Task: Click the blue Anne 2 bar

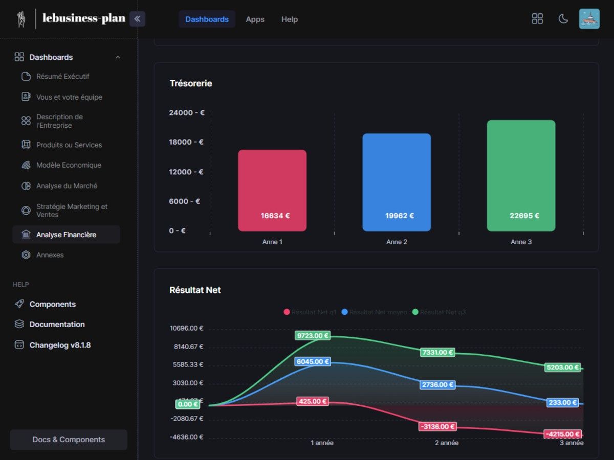Action: [x=397, y=182]
